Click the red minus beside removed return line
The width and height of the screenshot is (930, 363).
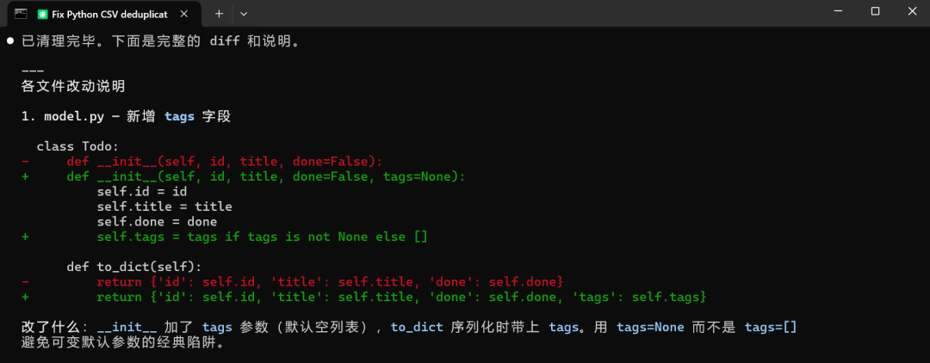tap(26, 282)
